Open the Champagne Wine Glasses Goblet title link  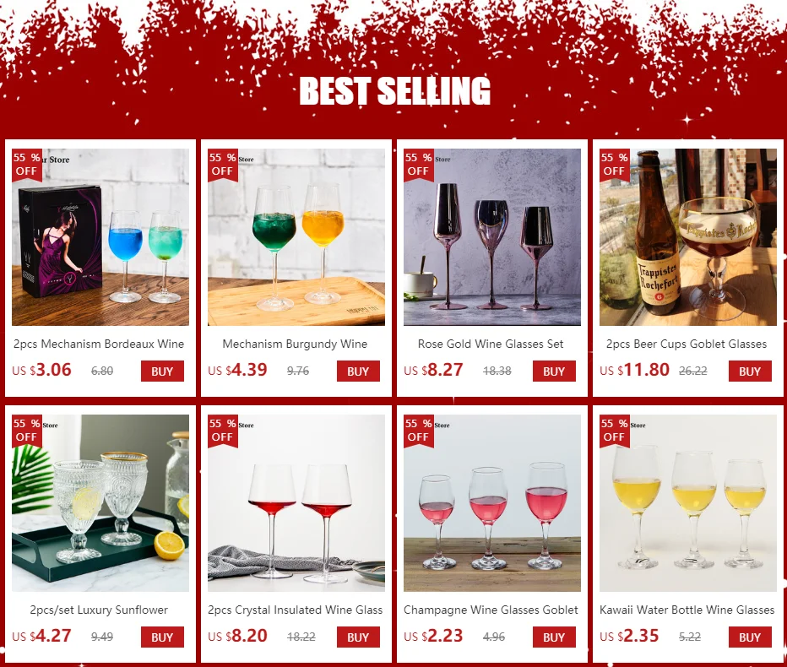point(491,610)
